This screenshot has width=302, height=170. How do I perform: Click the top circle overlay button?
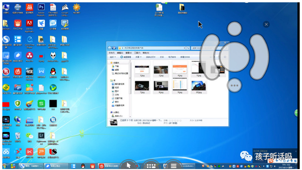point(234,29)
